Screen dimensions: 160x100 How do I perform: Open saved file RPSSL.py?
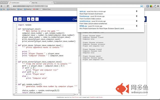[x=83, y=26]
